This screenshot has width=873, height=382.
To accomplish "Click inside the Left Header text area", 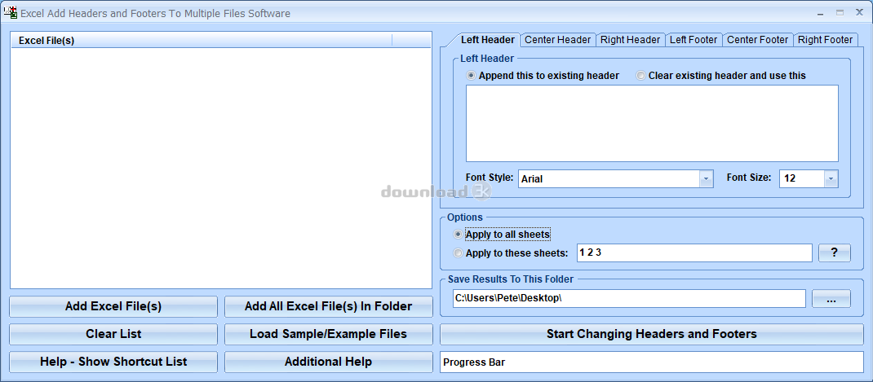I will point(652,124).
